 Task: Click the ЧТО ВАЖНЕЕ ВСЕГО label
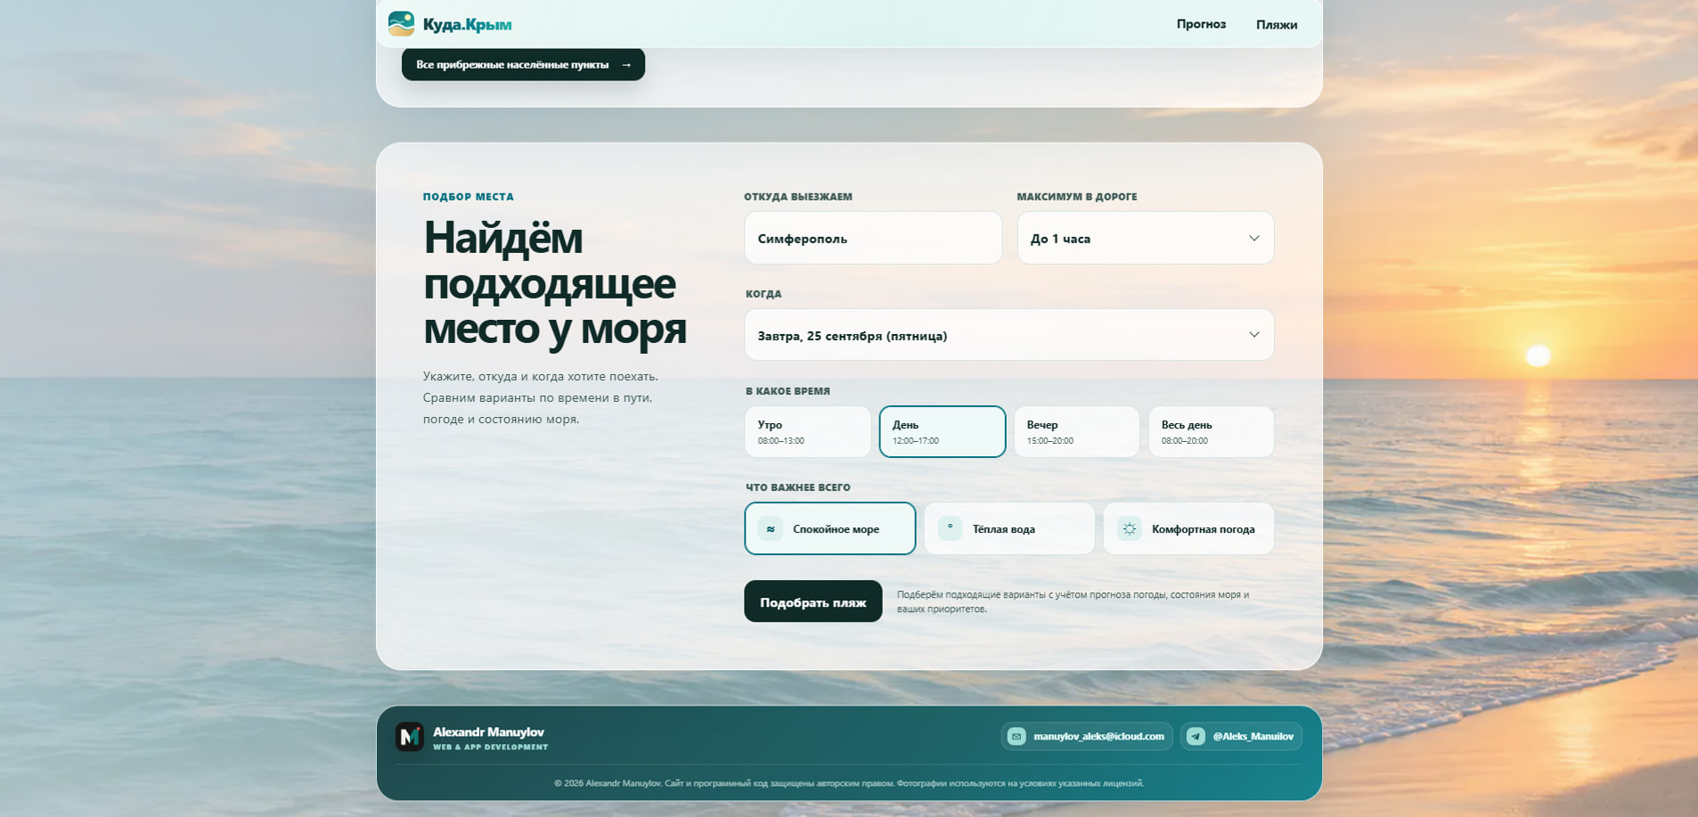798,487
